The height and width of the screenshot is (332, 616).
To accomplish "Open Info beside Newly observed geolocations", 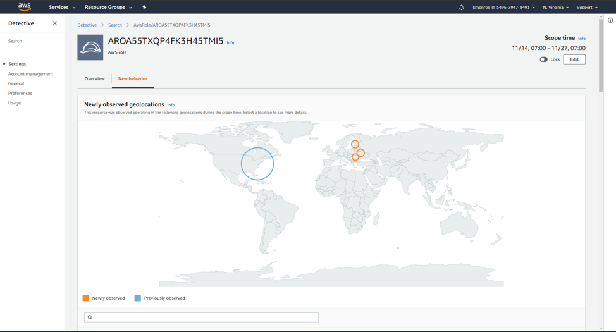I will click(171, 105).
